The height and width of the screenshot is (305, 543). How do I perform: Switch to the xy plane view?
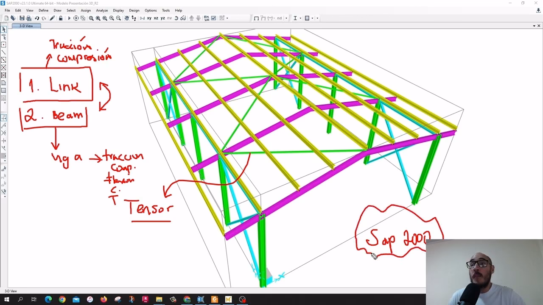[x=149, y=18]
